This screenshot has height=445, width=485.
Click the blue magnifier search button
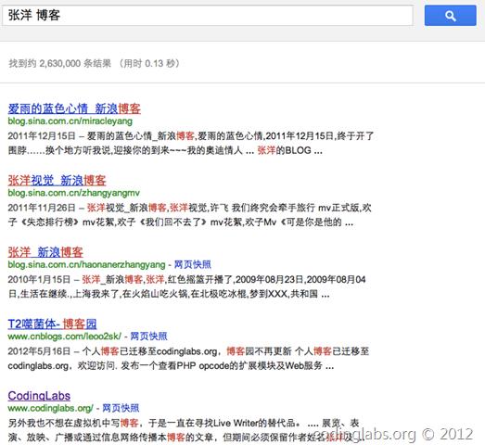[x=450, y=16]
